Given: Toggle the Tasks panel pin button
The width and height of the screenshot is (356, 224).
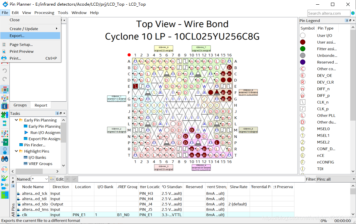Looking at the screenshot, I should click(x=57, y=113).
